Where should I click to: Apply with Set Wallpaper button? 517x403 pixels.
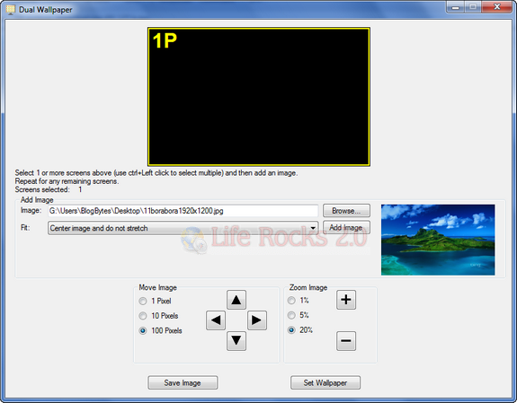325,382
